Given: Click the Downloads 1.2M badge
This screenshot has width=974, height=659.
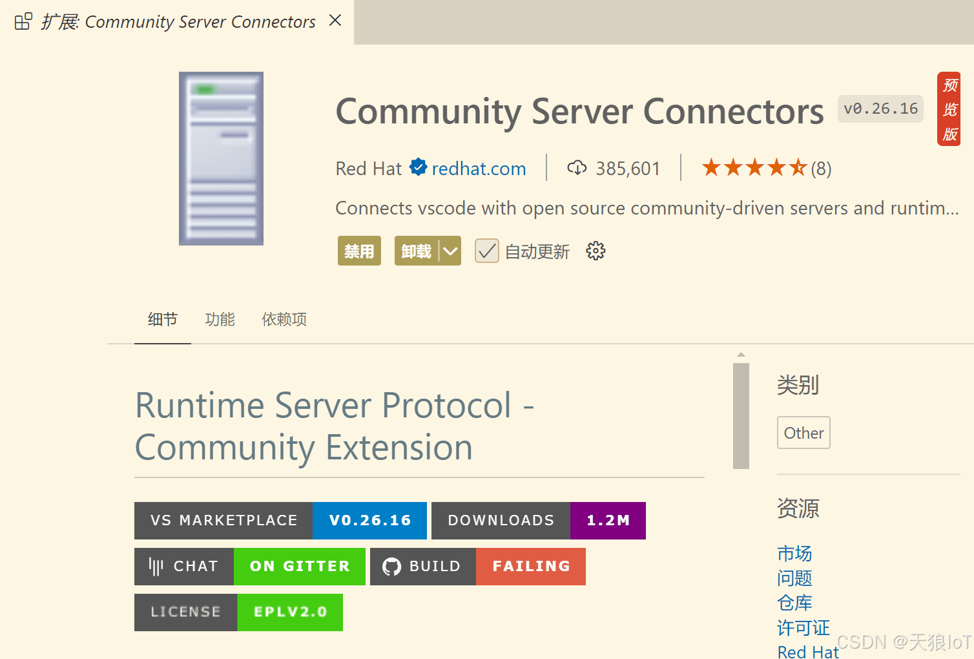Looking at the screenshot, I should (x=539, y=521).
